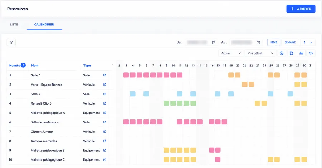322x168 pixels.
Task: Click day 1 column header
Action: (x=113, y=66)
